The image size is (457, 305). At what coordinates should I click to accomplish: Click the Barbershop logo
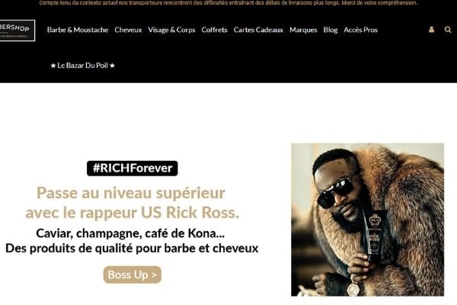(18, 30)
